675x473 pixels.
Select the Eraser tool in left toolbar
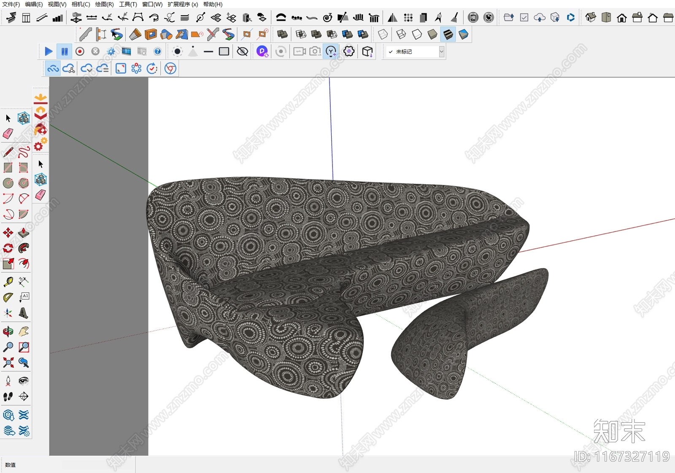coord(8,134)
